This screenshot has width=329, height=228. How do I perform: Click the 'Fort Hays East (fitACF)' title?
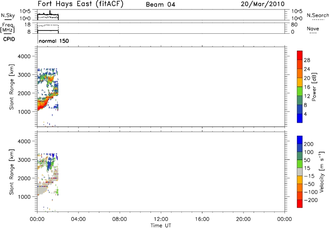81,4
